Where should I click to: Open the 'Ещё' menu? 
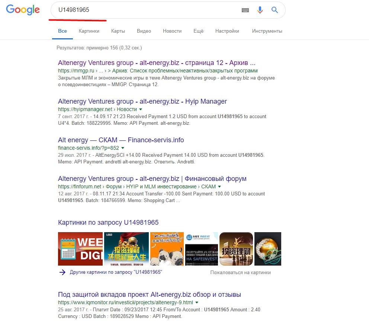[198, 31]
